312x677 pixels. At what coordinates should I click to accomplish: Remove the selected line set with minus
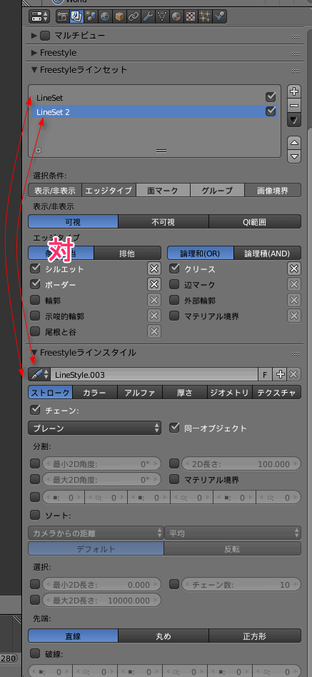pyautogui.click(x=294, y=106)
